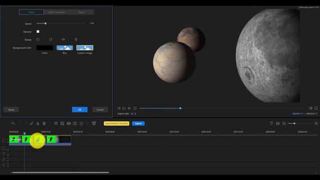This screenshot has height=180, width=320.
Task: Click the Mosaic eye-shaped toolbar icon
Action: 69,123
